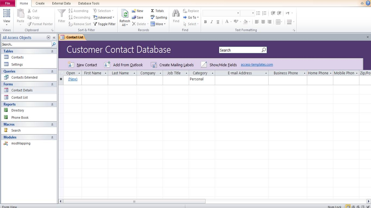Click the navigation pane Search field
Viewport: 371px width, 208px height.
tap(26, 44)
